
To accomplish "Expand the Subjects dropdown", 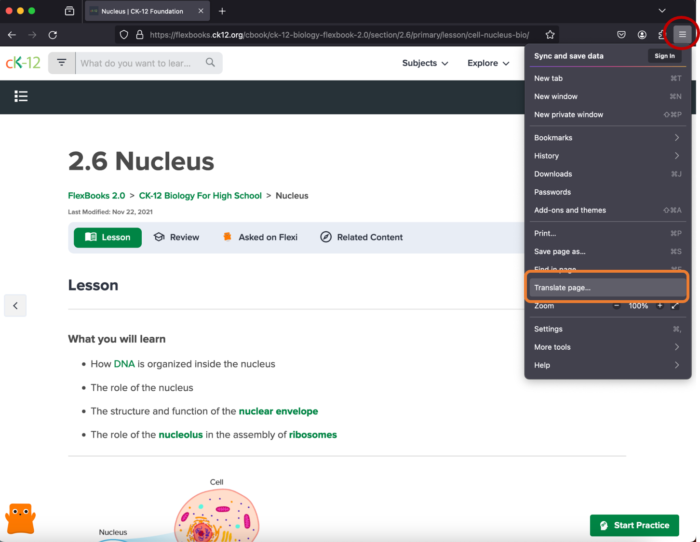I will [425, 63].
